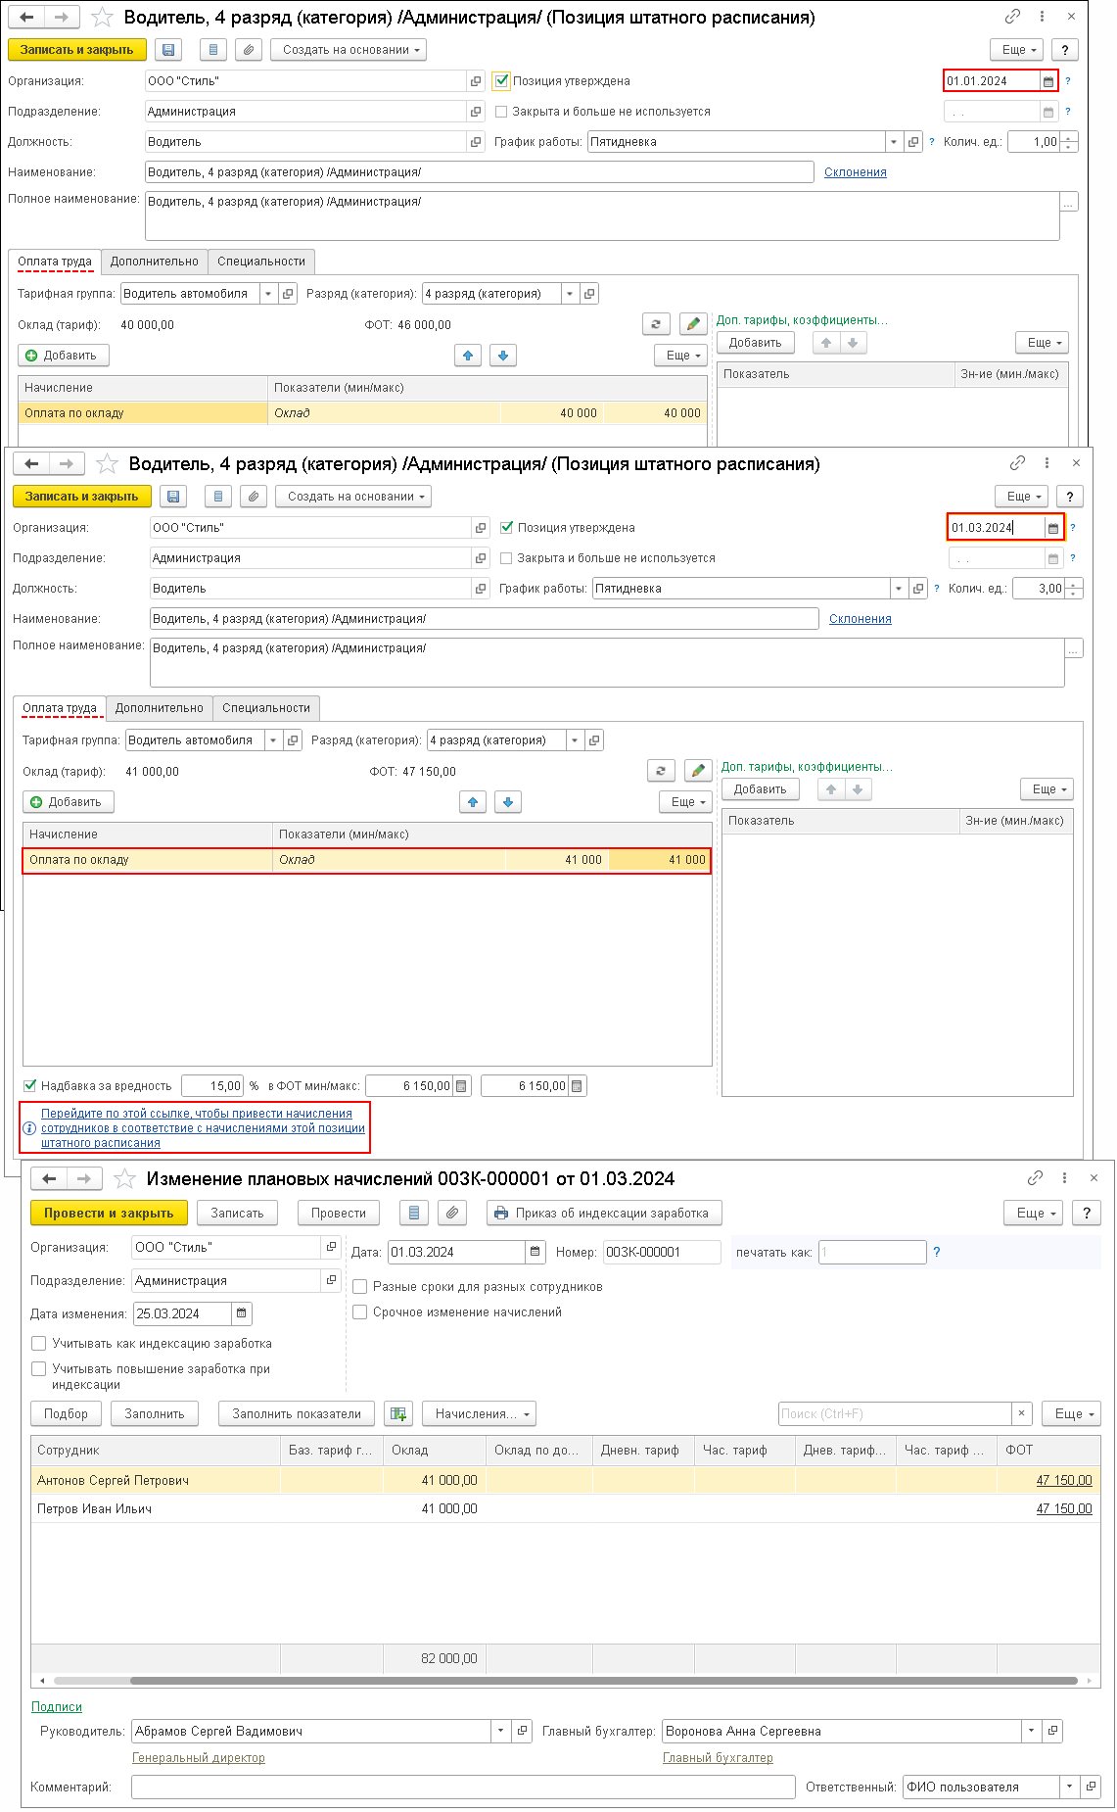This screenshot has height=1812, width=1117.
Task: Click the printer icon on Приказ об индексации заработка
Action: (x=501, y=1213)
